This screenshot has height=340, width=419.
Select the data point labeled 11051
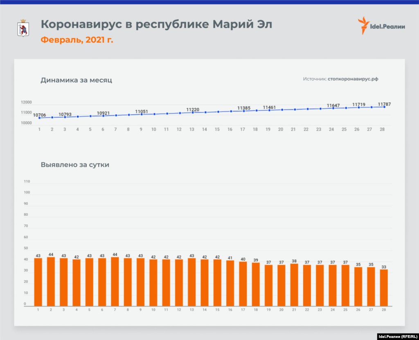142,114
